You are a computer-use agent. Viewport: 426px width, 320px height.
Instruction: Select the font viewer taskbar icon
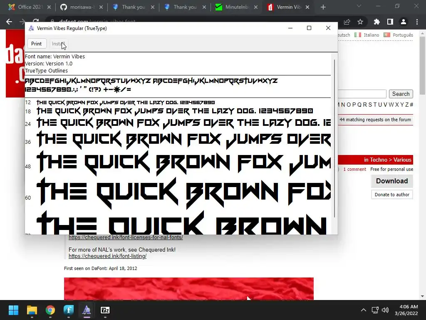coord(87,310)
